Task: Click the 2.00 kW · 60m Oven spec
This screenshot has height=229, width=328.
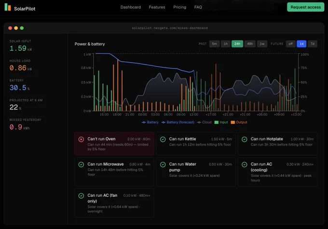Action: tap(139, 139)
